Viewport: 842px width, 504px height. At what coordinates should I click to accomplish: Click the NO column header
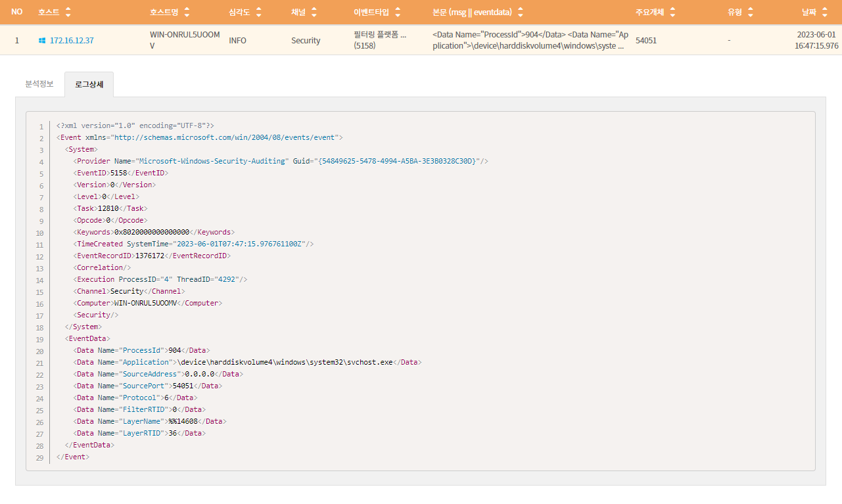(x=17, y=12)
